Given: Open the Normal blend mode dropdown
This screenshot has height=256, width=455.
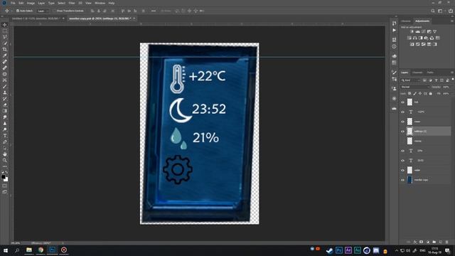Looking at the screenshot, I should (415, 87).
